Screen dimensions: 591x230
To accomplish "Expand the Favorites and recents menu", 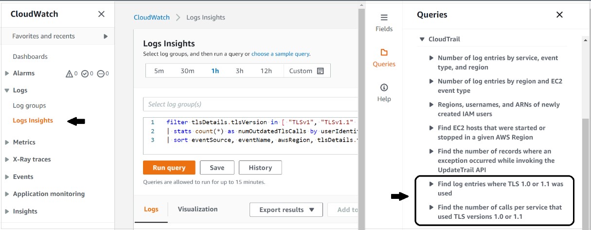I will point(106,36).
